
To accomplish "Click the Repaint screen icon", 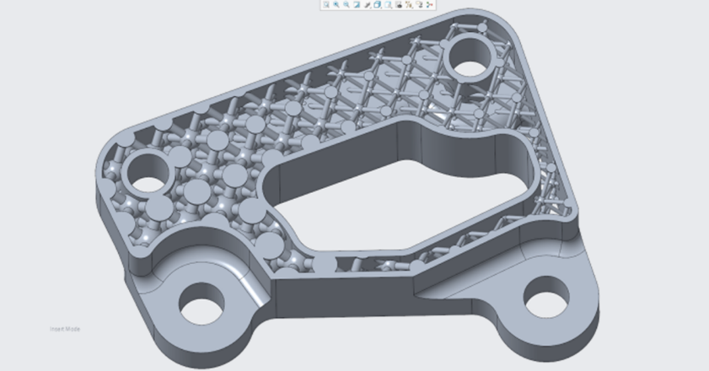I will tap(357, 5).
